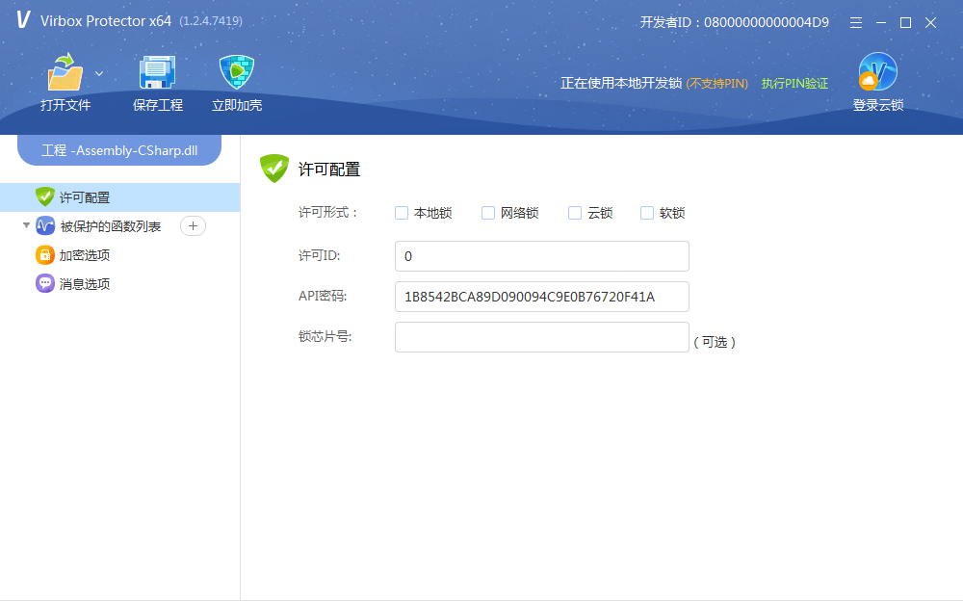The width and height of the screenshot is (963, 601).
Task: Minimize the Virbox Protector window
Action: click(x=881, y=23)
